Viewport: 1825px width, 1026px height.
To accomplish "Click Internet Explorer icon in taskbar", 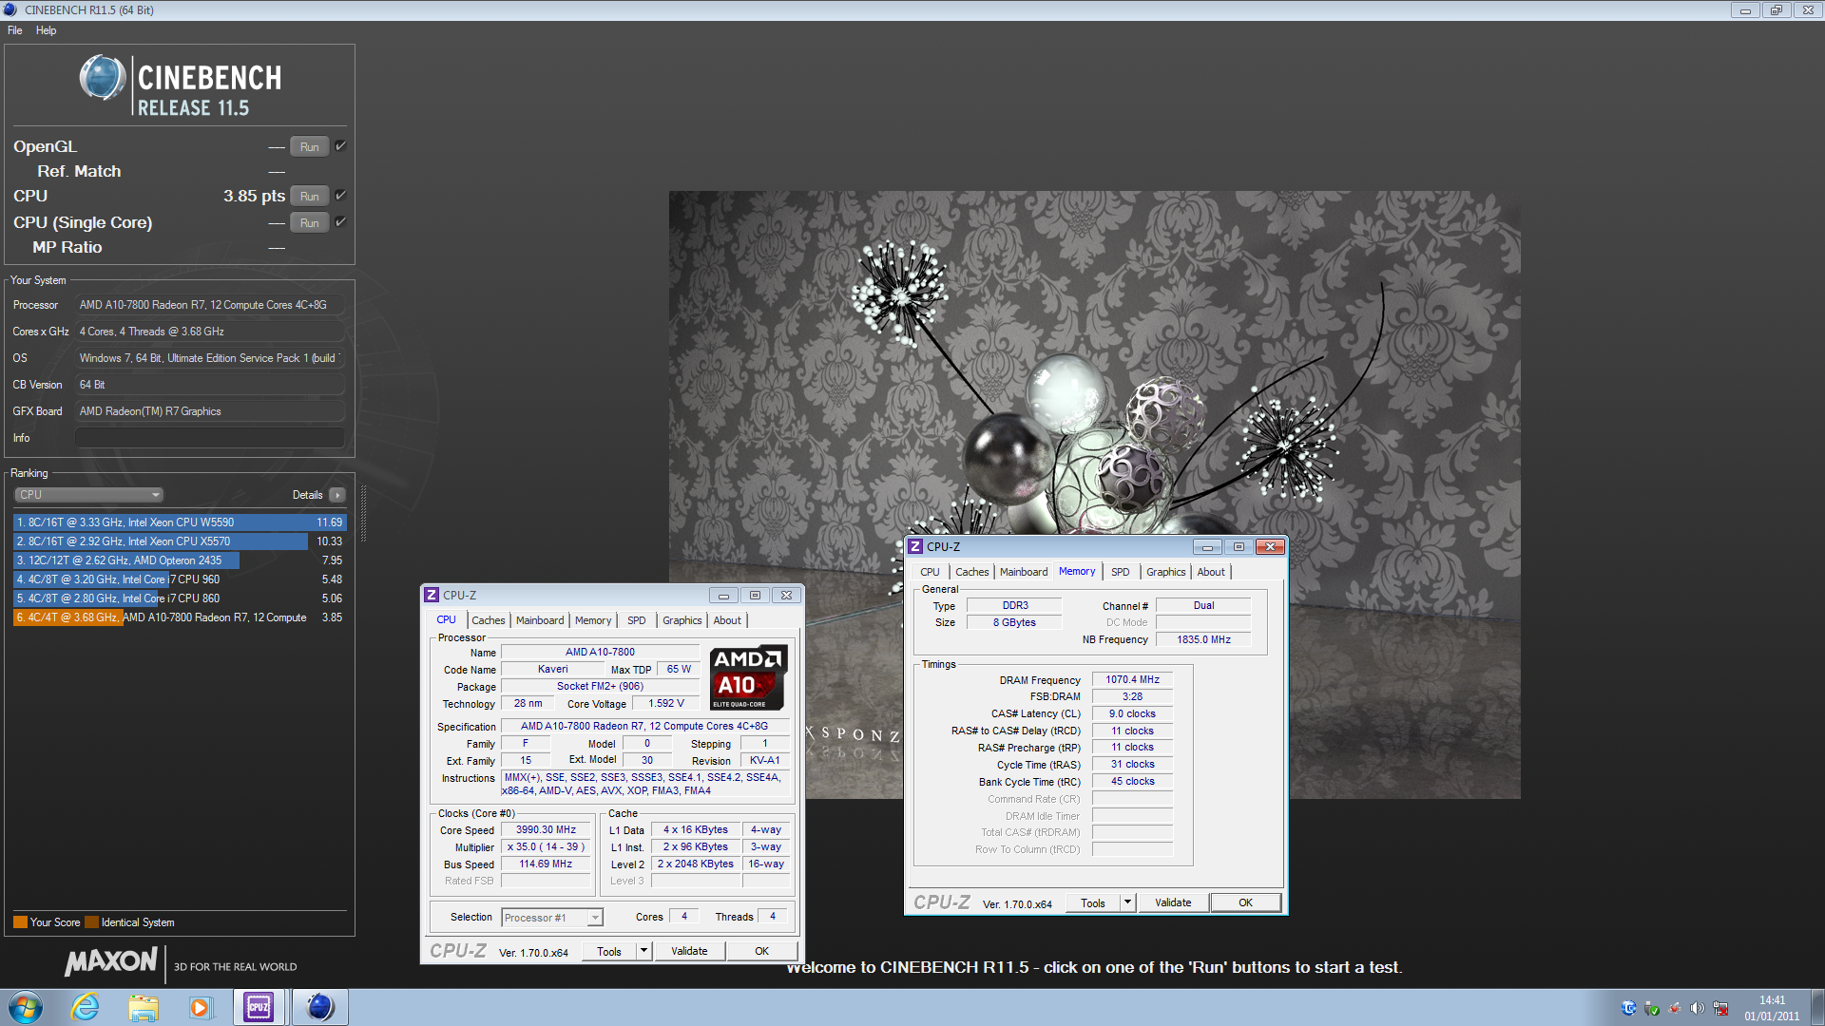I will pos(86,1007).
